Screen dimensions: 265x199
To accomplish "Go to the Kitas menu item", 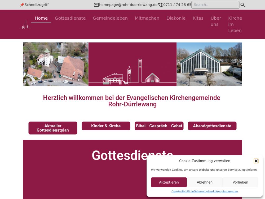I will pyautogui.click(x=198, y=18).
